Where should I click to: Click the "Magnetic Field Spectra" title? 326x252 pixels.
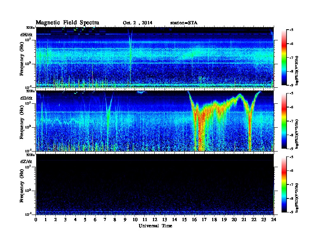click(x=68, y=23)
